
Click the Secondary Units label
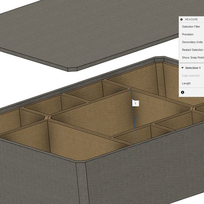point(192,42)
